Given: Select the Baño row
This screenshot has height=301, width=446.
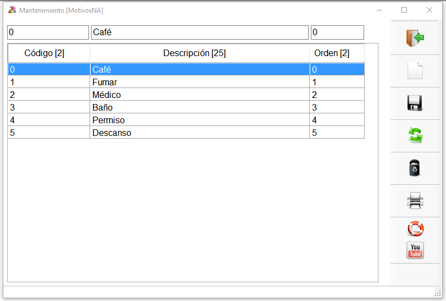Looking at the screenshot, I should click(x=186, y=107).
